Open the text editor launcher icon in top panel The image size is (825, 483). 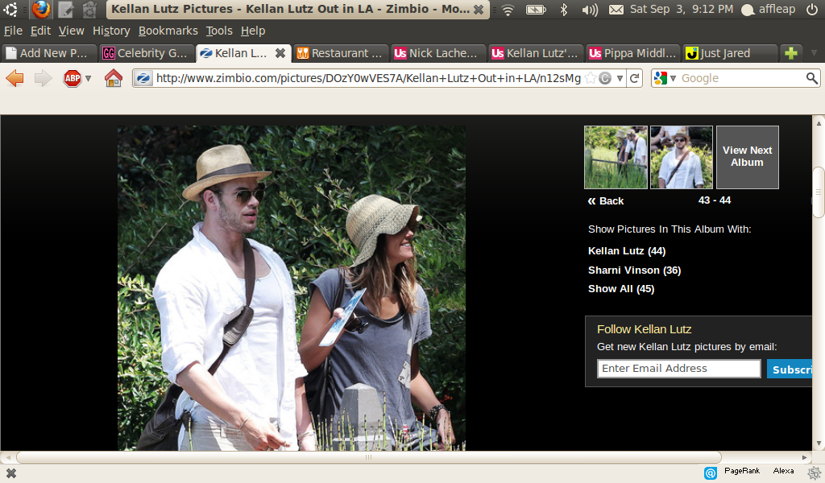(x=65, y=10)
